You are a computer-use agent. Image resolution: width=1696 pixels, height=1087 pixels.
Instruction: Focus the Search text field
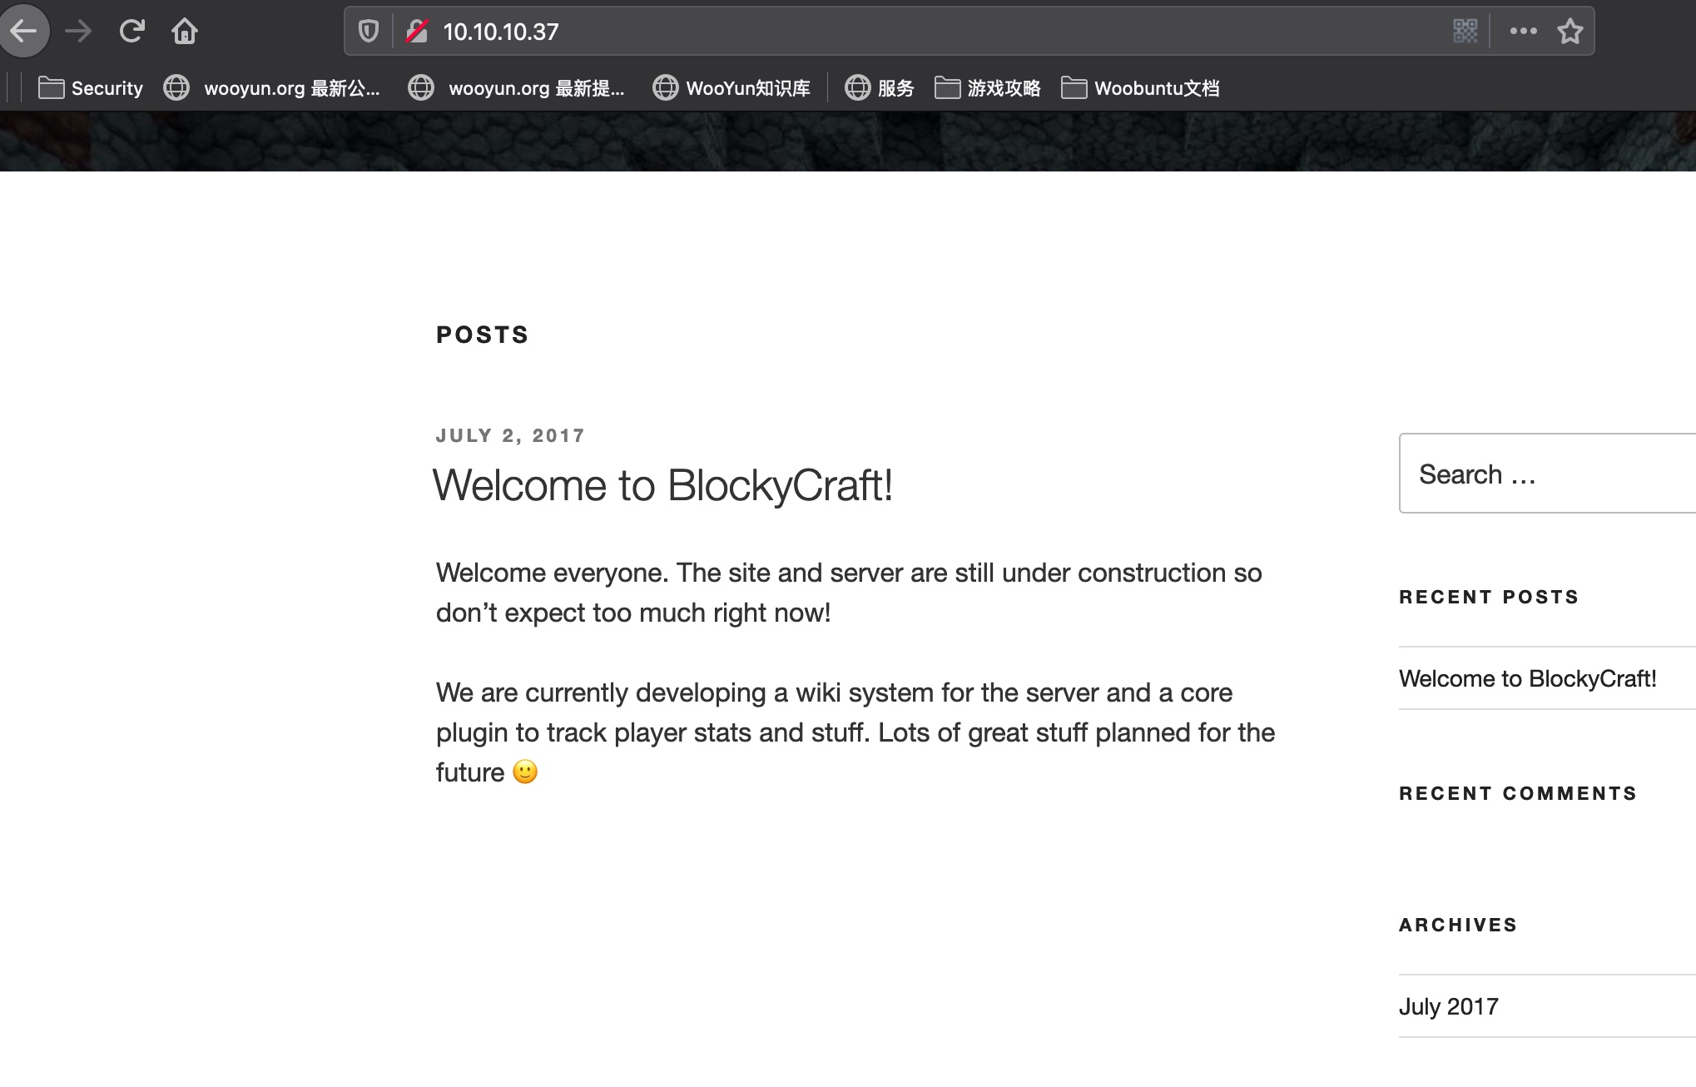1548,474
